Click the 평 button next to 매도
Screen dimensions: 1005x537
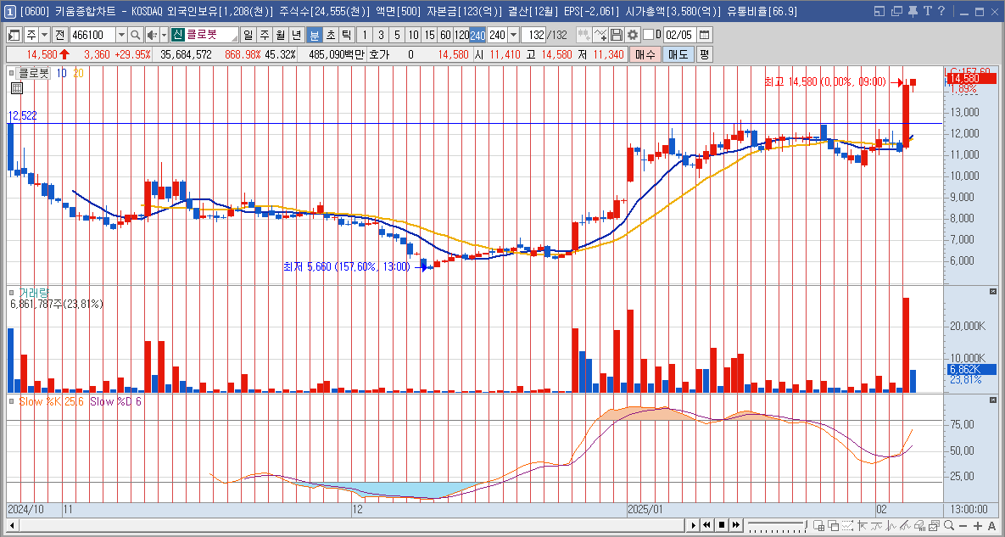click(x=705, y=54)
